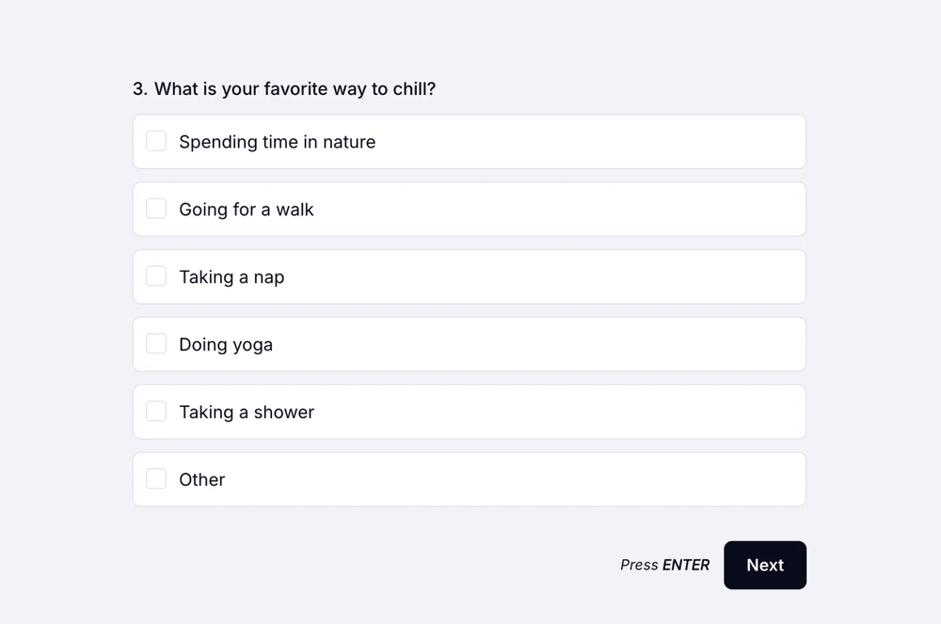941x624 pixels.
Task: Check the Going for a walk checkbox
Action: [x=156, y=209]
